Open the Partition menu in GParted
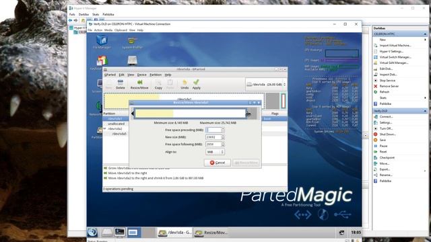Image resolution: width=431 pixels, height=242 pixels. pyautogui.click(x=156, y=75)
